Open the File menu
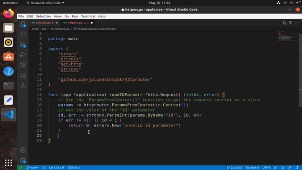This screenshot has width=302, height=170. tap(21, 17)
